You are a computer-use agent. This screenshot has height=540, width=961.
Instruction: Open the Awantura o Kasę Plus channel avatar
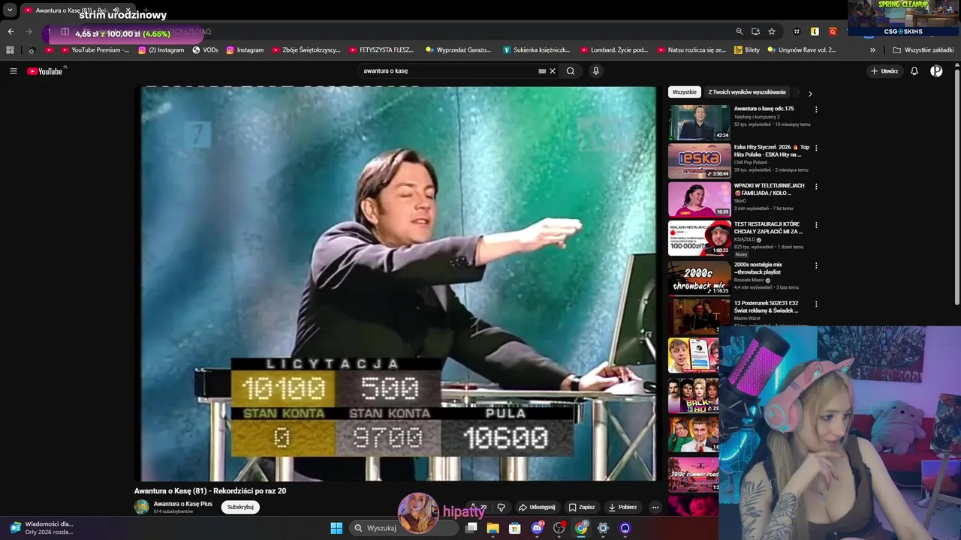pyautogui.click(x=142, y=507)
